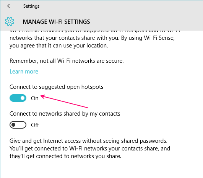Click the empty white area below paragraphs
This screenshot has height=178, width=203.
pyautogui.click(x=102, y=169)
